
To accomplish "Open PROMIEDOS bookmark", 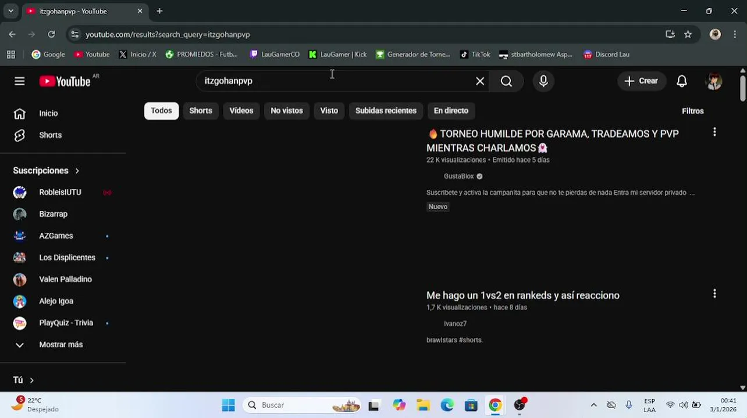I will coord(201,55).
